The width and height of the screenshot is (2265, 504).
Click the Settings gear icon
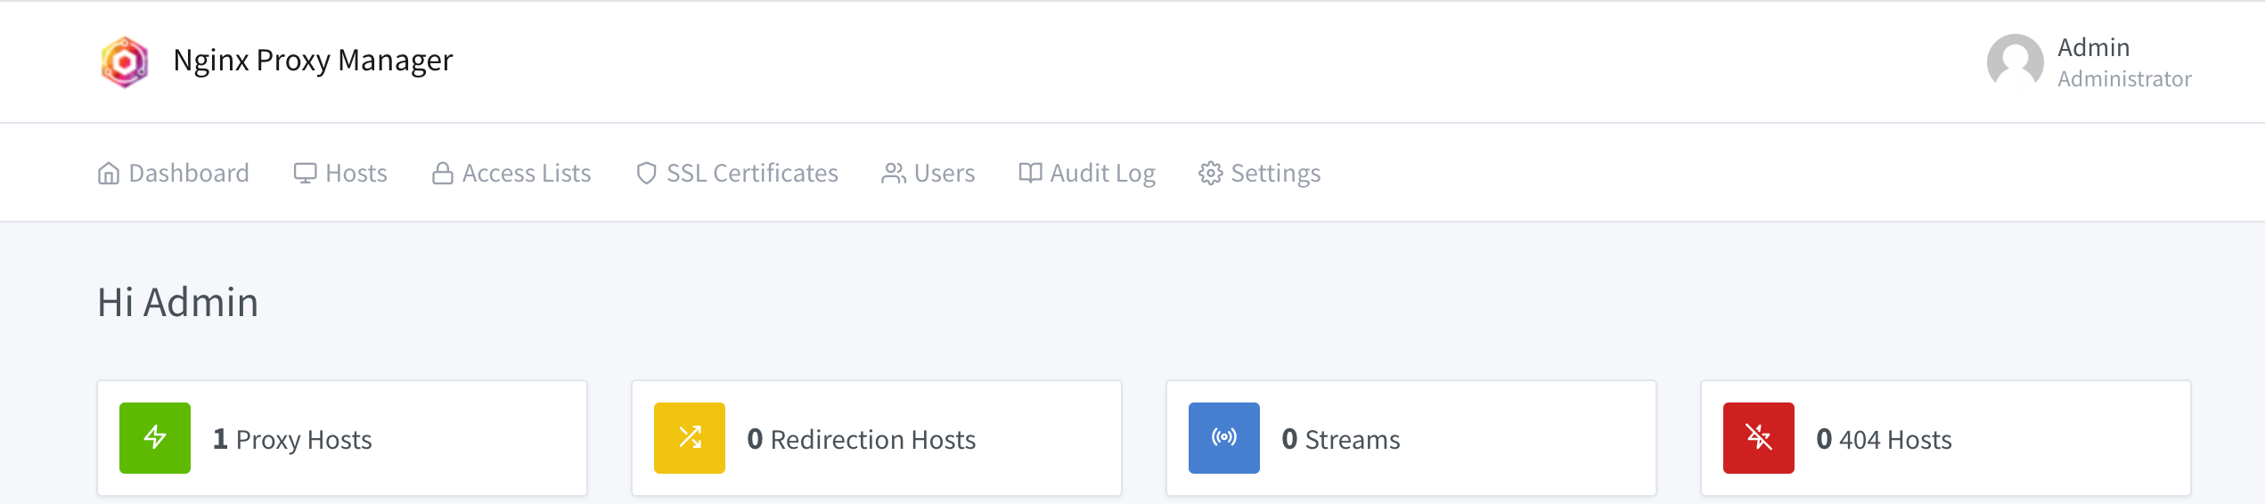click(1210, 174)
